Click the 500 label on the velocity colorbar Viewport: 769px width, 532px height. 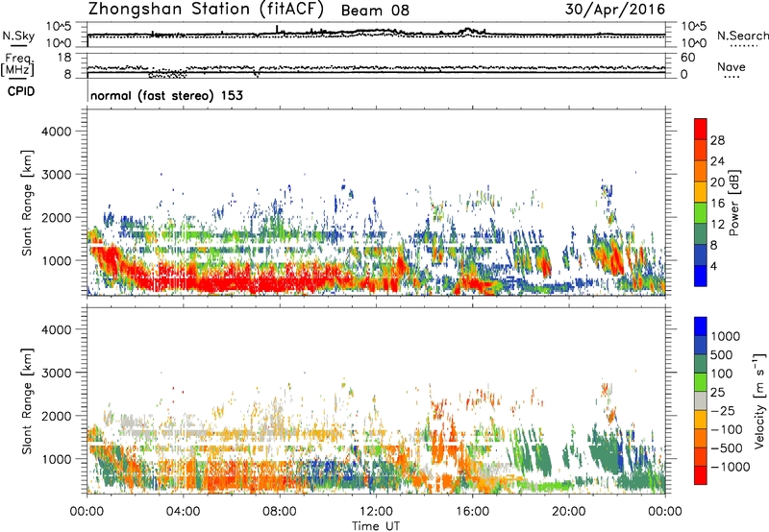coord(722,355)
